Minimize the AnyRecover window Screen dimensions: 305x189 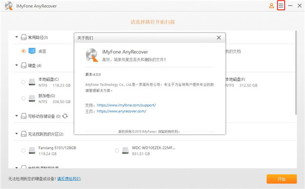point(290,6)
